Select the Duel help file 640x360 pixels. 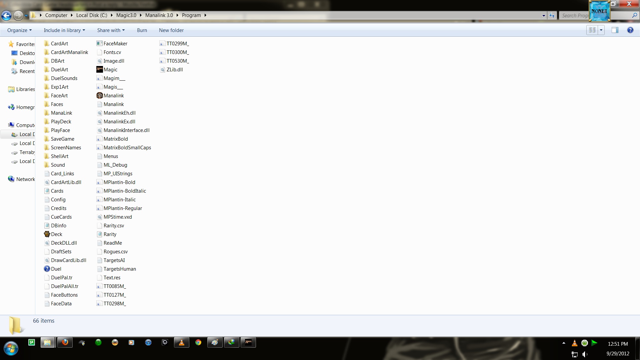point(56,269)
